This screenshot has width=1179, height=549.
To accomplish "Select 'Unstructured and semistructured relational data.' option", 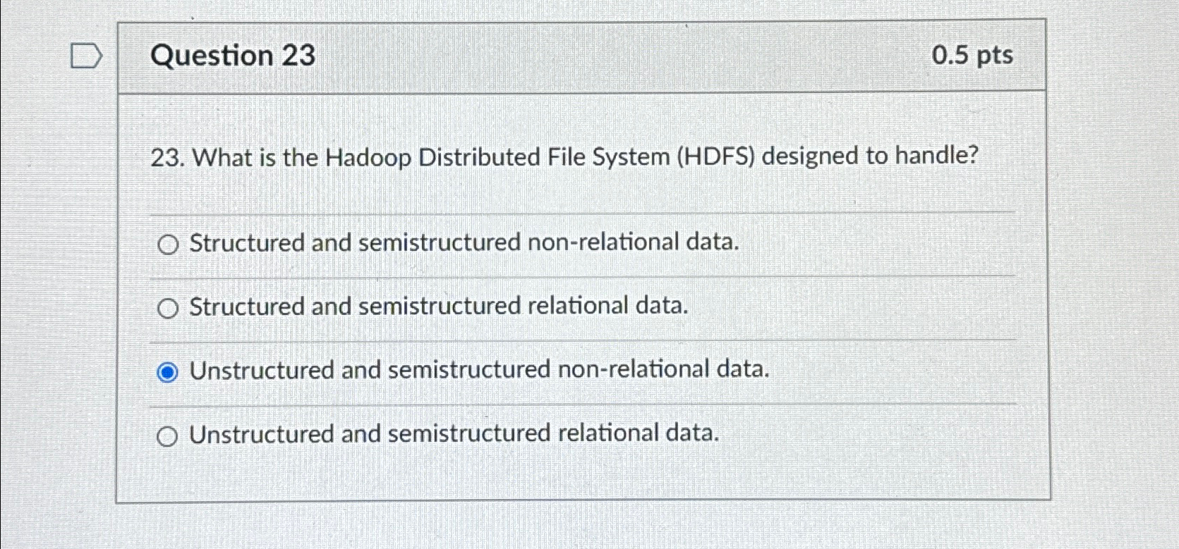I will click(168, 436).
